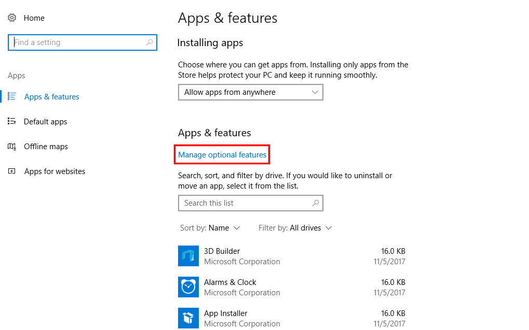
Task: Click the Apps for websites icon
Action: (x=12, y=171)
